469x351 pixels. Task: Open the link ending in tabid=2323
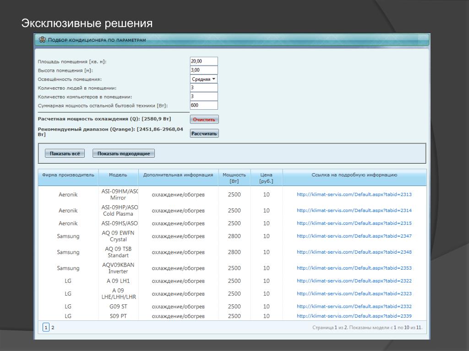354,294
